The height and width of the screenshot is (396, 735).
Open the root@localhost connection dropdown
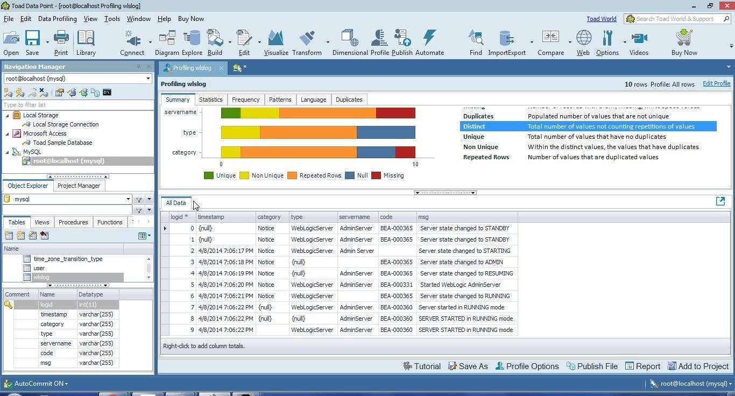pyautogui.click(x=148, y=79)
